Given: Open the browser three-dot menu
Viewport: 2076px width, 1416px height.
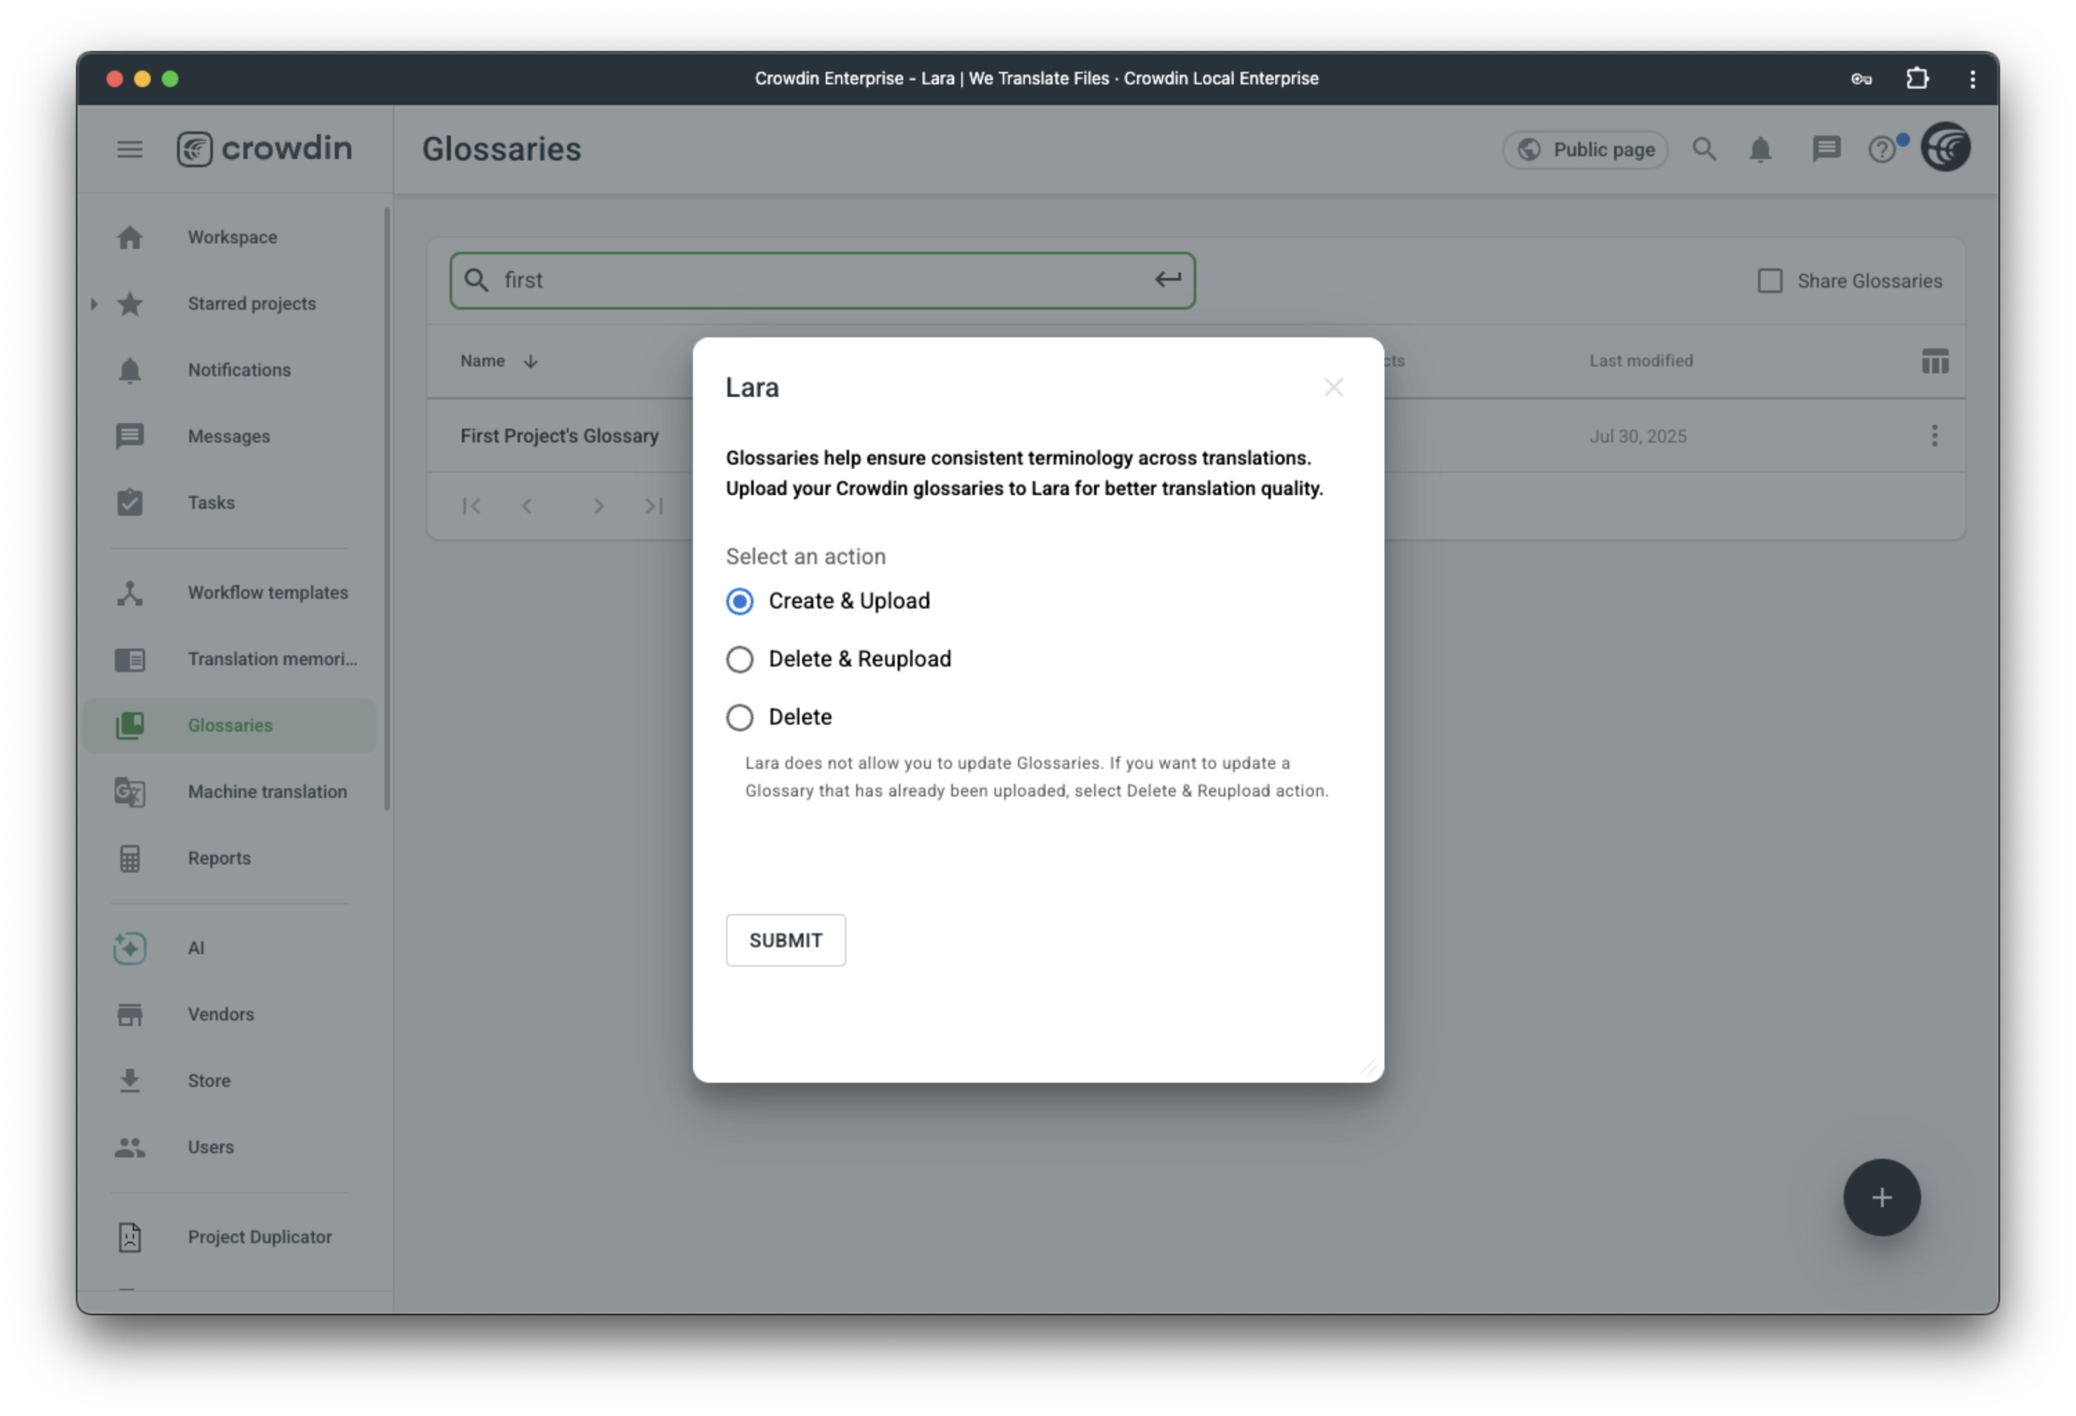Looking at the screenshot, I should tap(1972, 79).
